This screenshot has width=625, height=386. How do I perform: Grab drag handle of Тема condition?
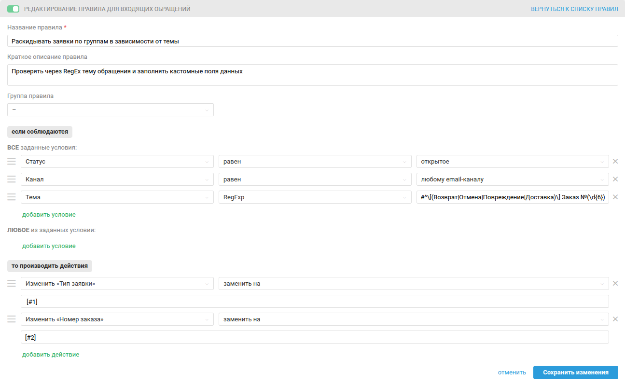(x=12, y=197)
